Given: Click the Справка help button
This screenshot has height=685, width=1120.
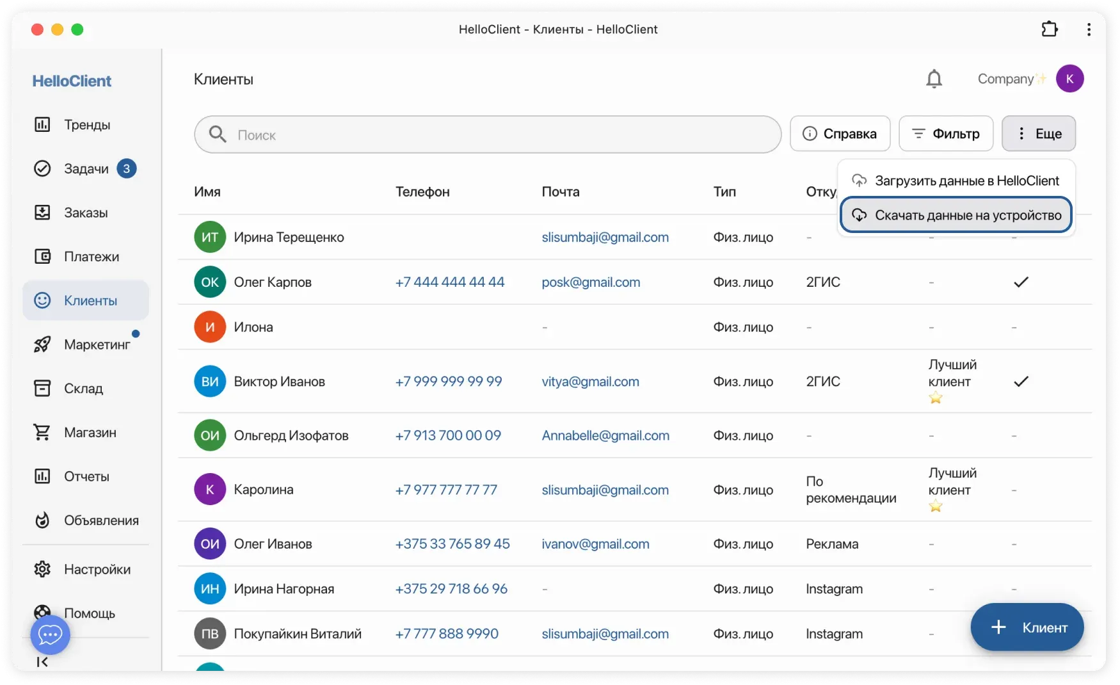Looking at the screenshot, I should 840,134.
